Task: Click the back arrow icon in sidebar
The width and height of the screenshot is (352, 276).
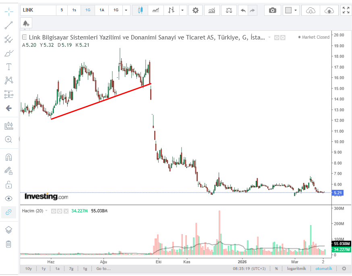Action: pyautogui.click(x=9, y=108)
